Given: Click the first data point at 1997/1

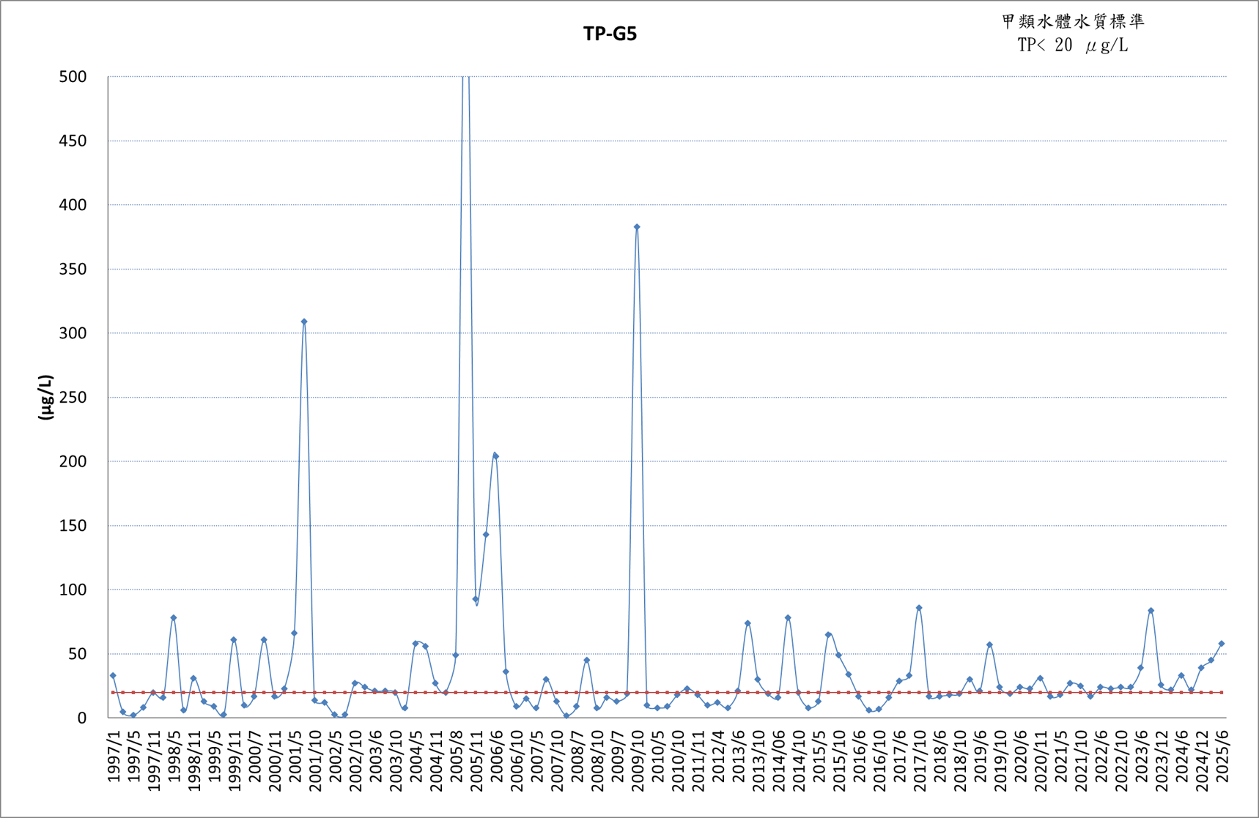Looking at the screenshot, I should [x=113, y=676].
